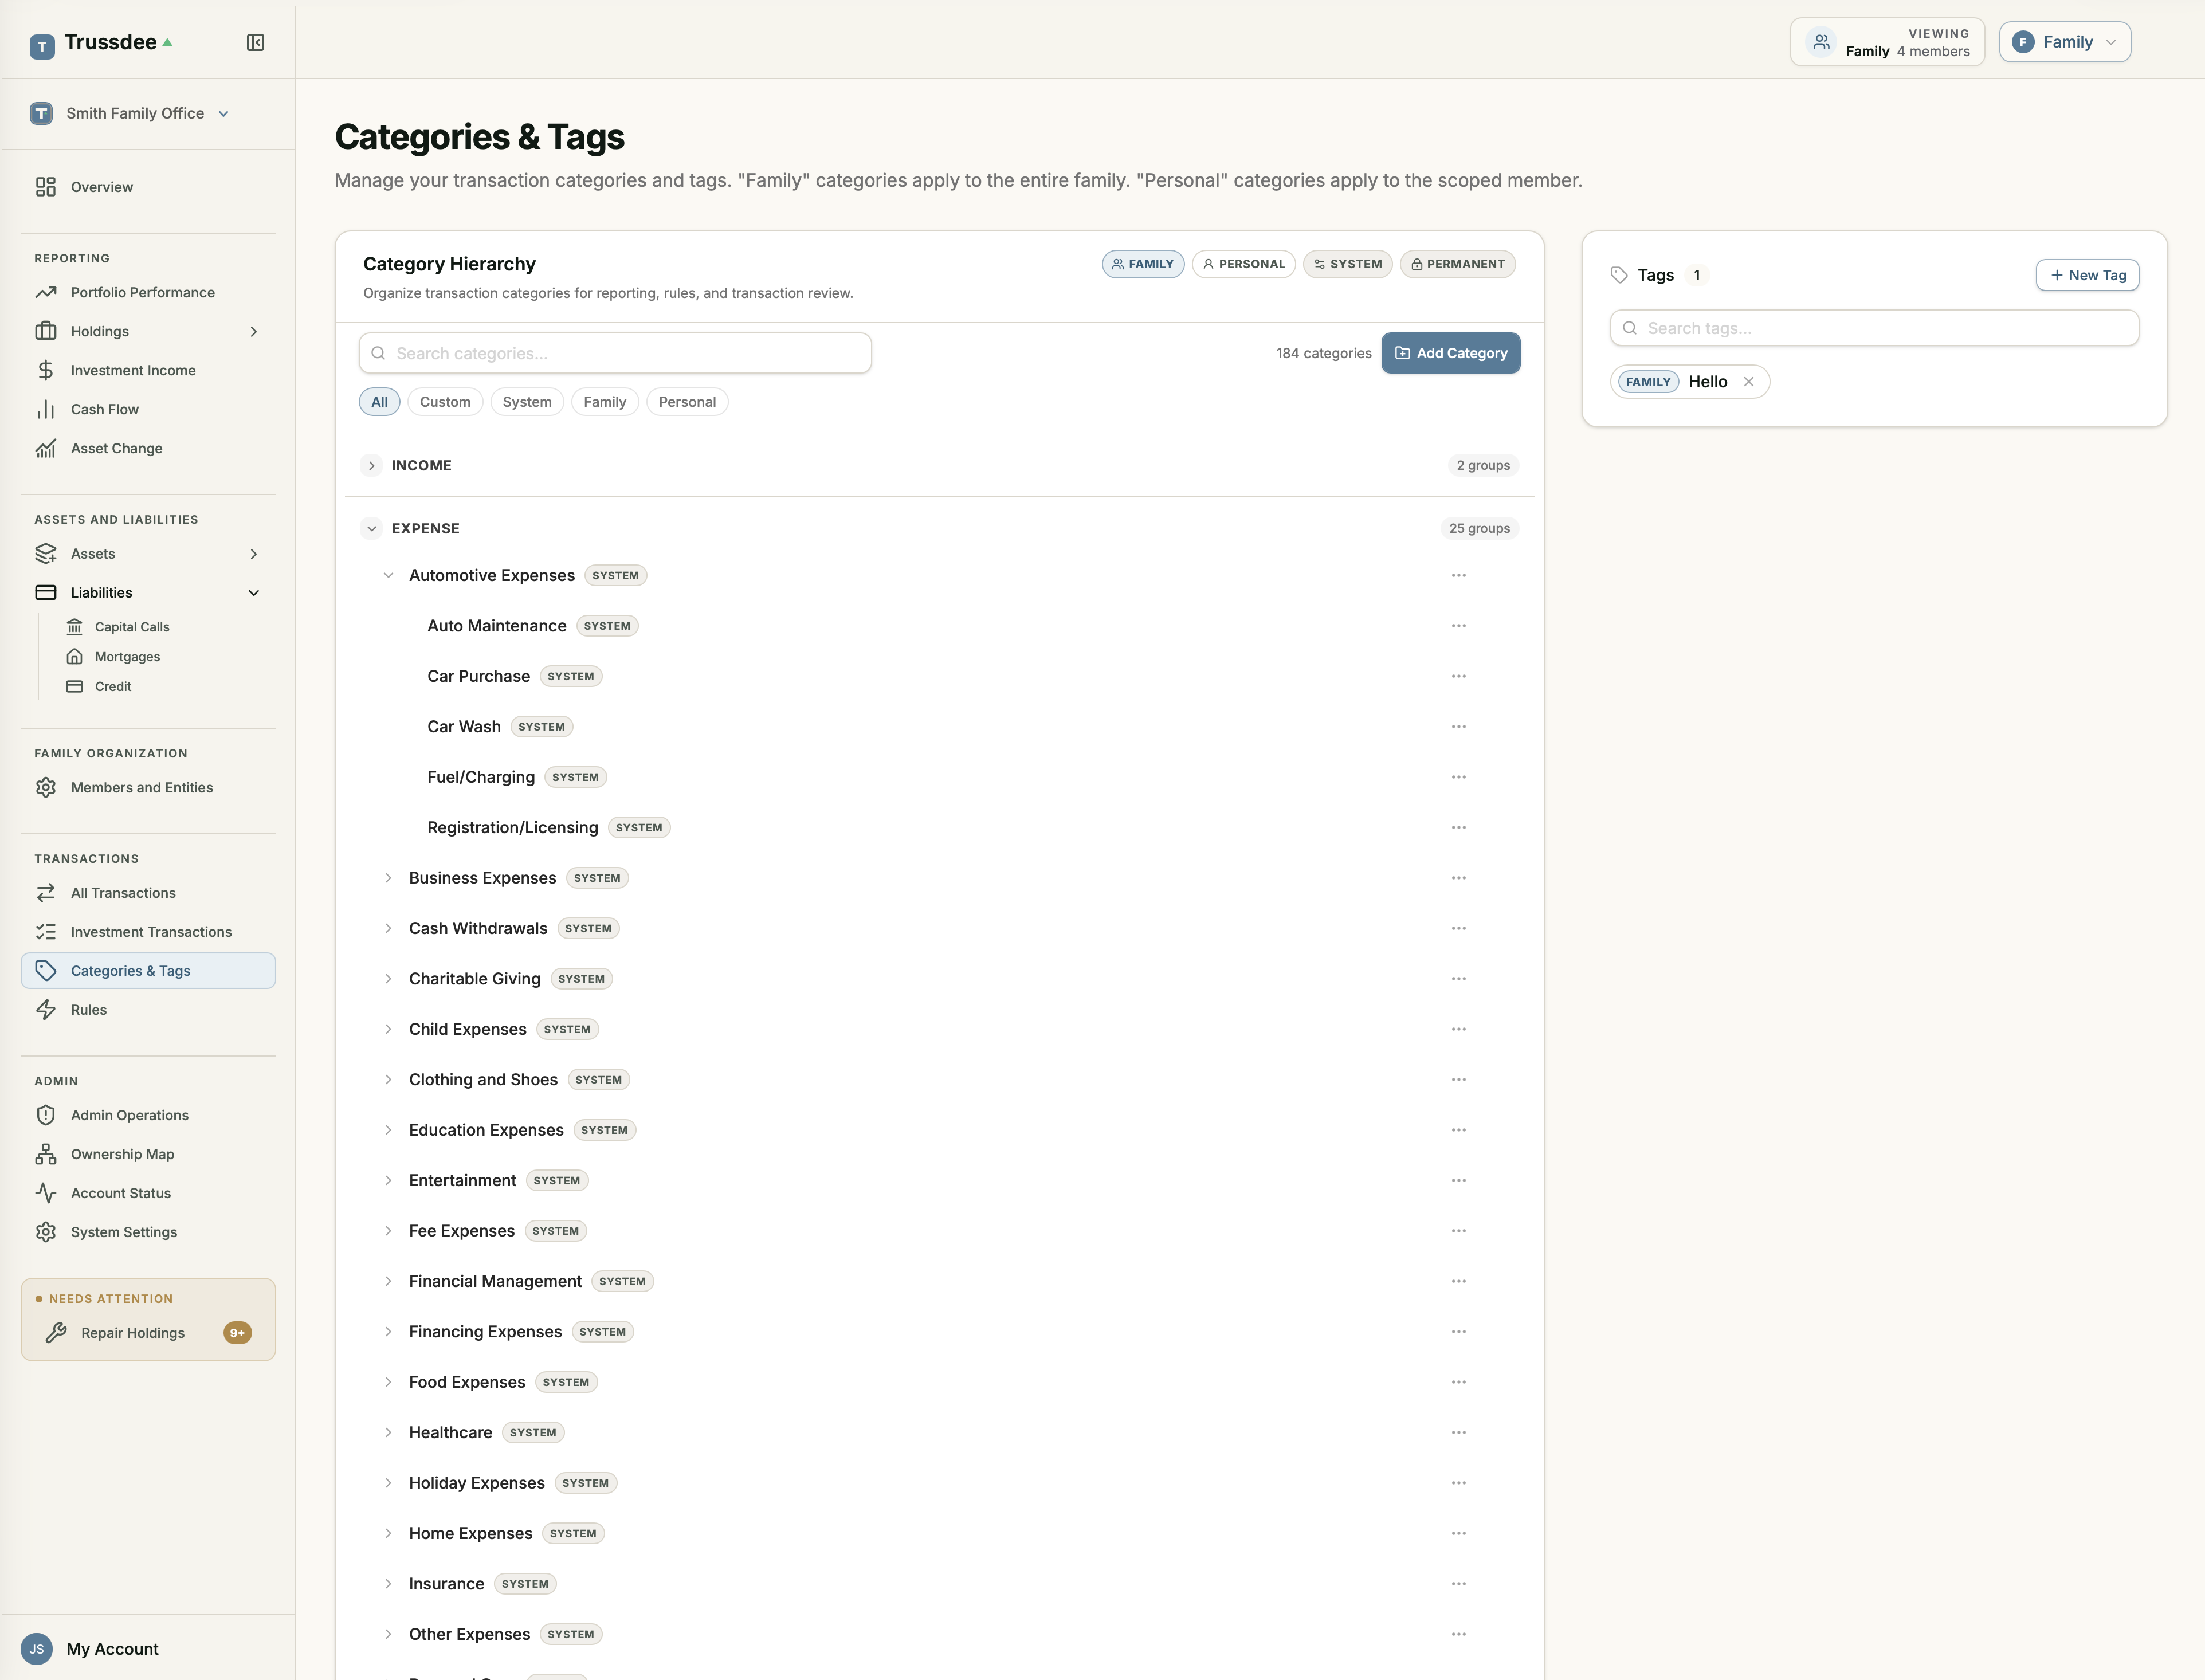Remove the Hello tag

[x=1748, y=382]
